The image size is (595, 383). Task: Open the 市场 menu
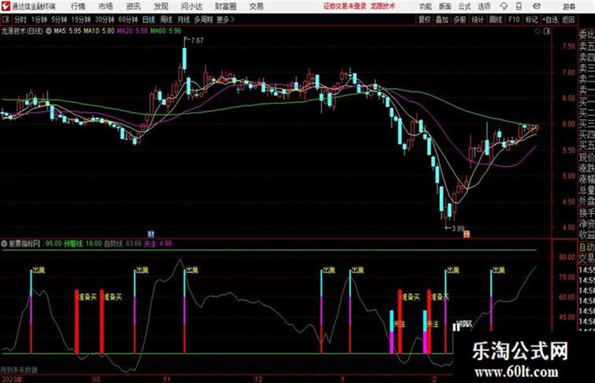click(x=106, y=6)
